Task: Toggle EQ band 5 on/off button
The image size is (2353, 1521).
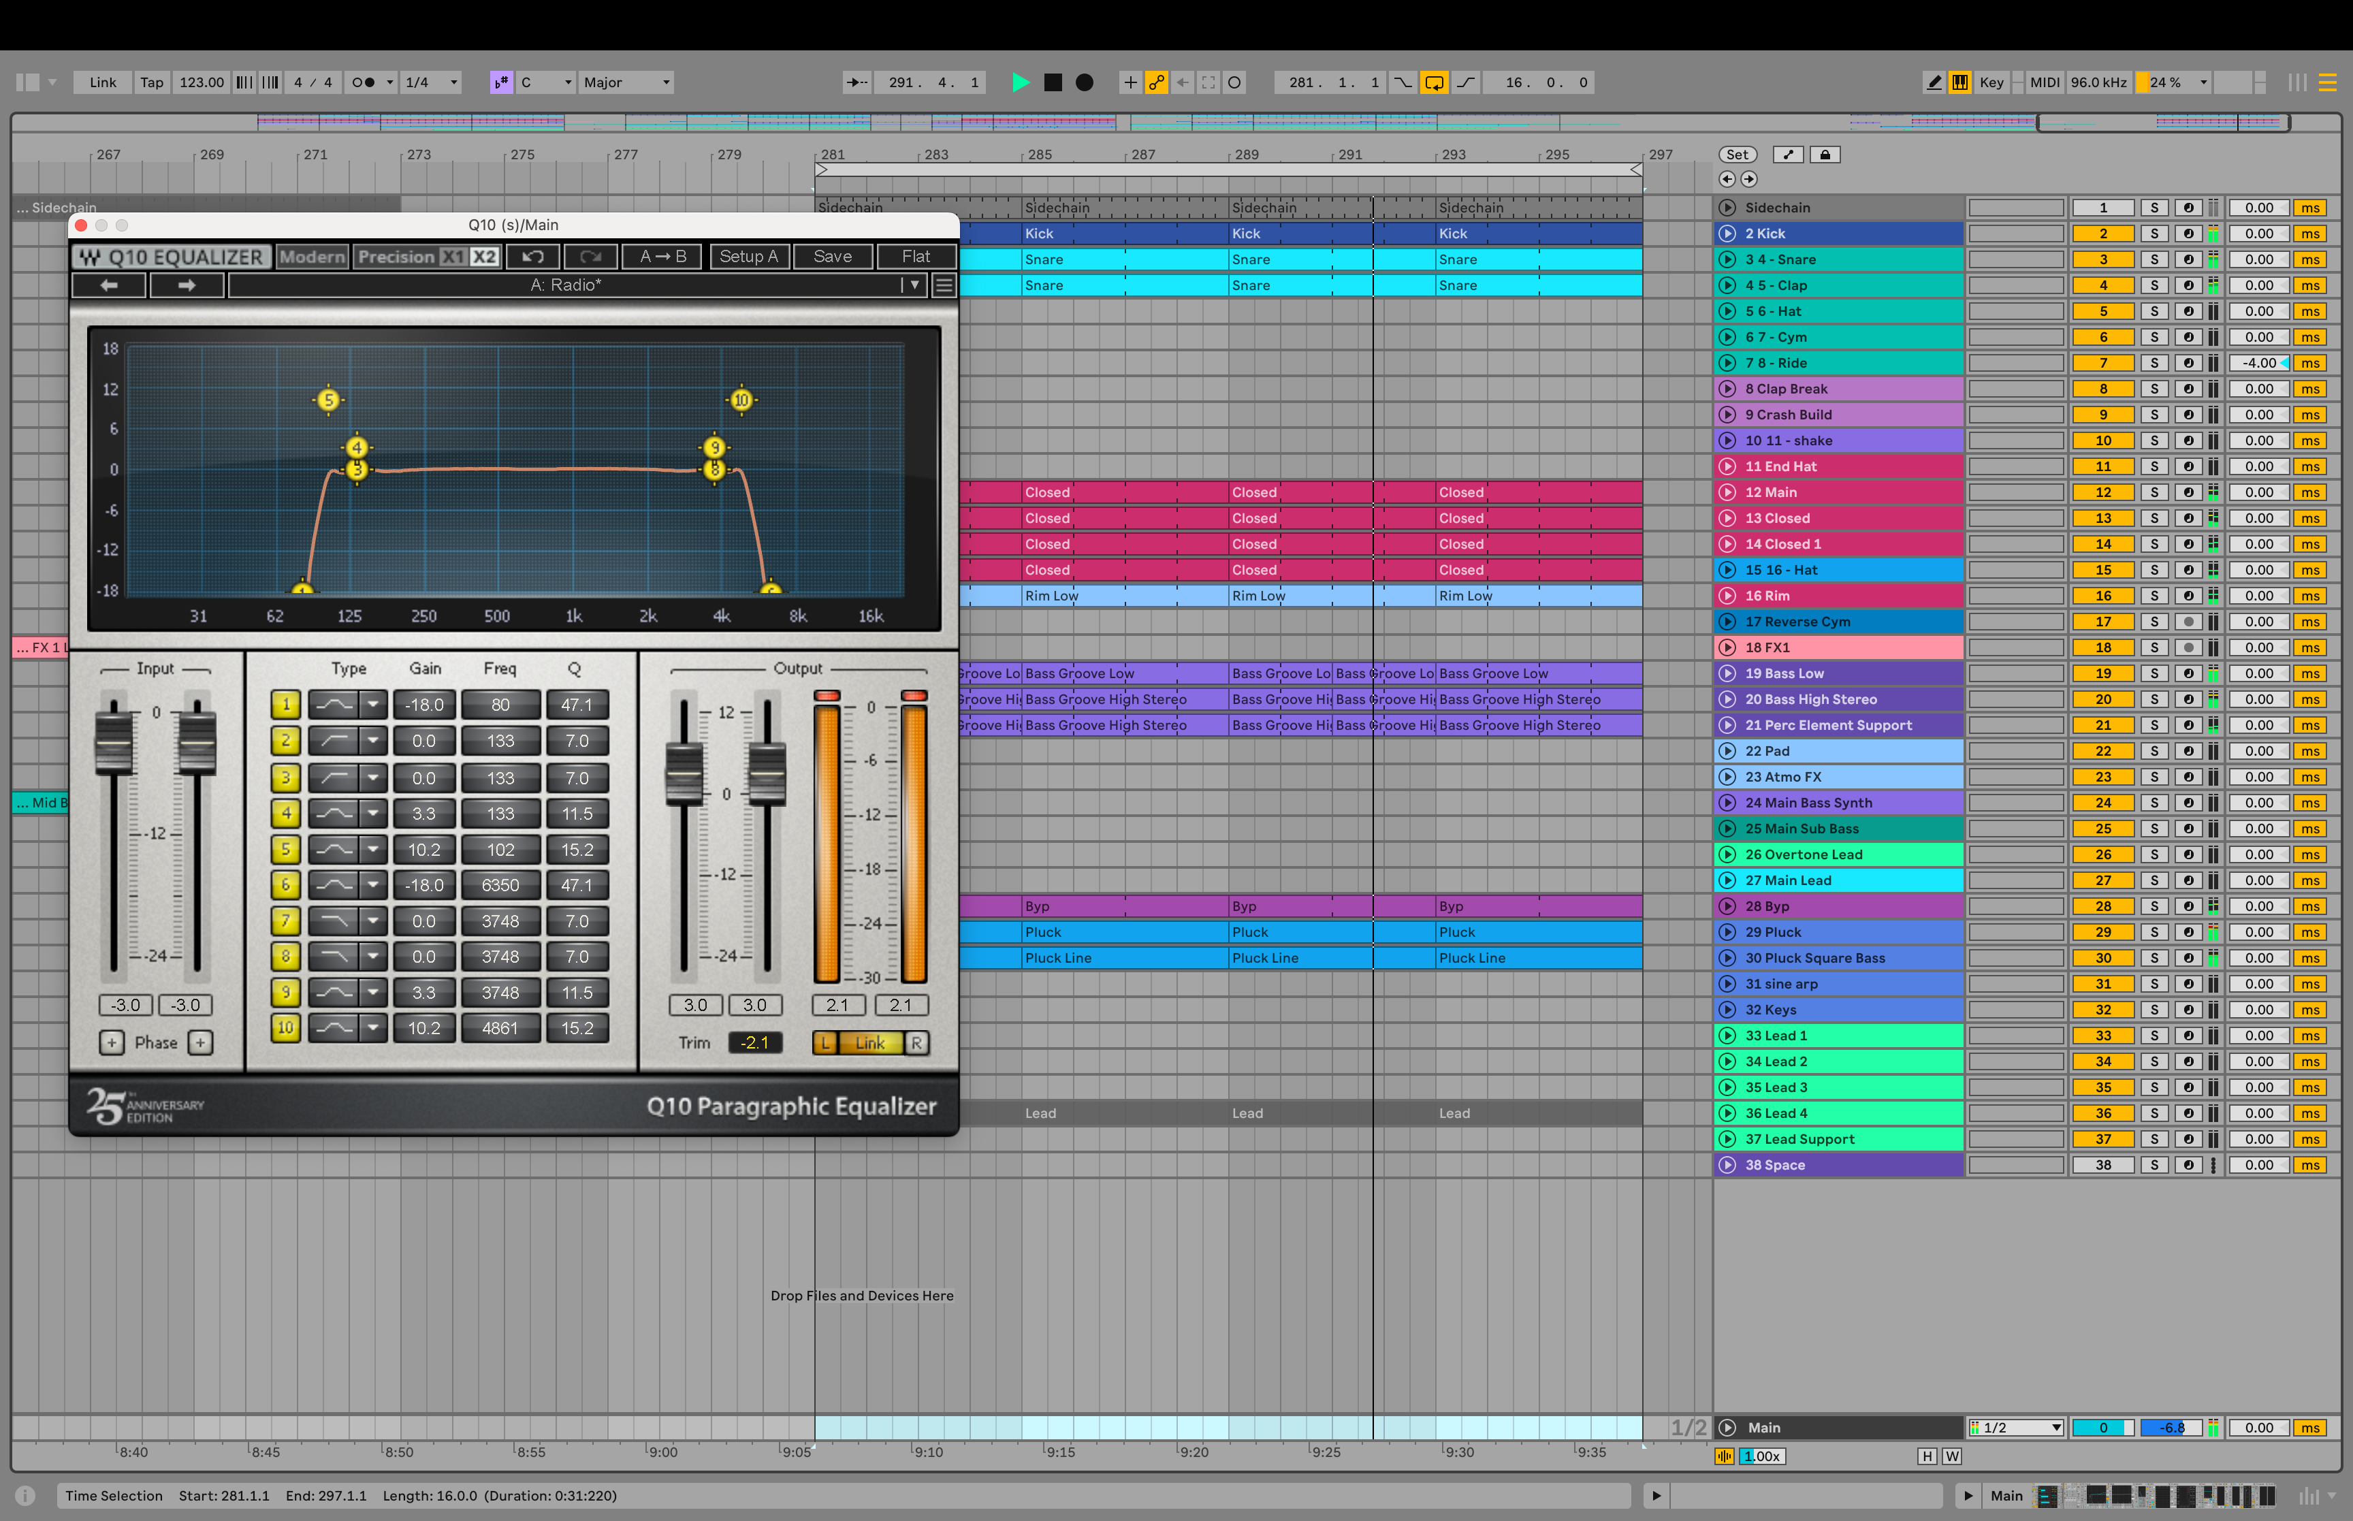Action: click(285, 850)
